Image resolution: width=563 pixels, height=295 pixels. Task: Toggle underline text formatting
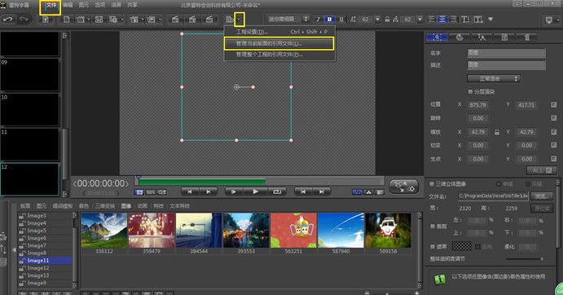point(341,20)
